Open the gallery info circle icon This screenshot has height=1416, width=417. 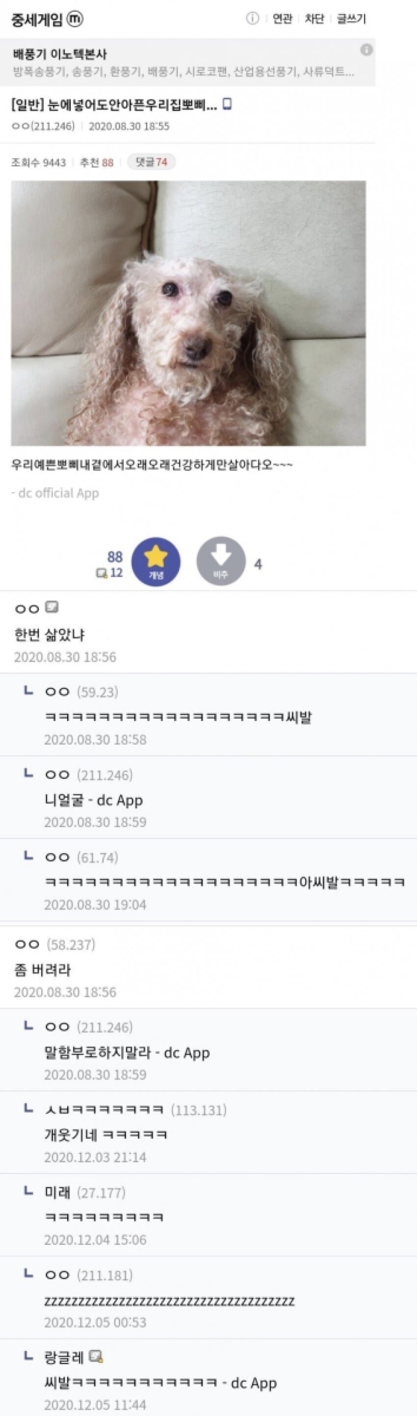pyautogui.click(x=252, y=19)
